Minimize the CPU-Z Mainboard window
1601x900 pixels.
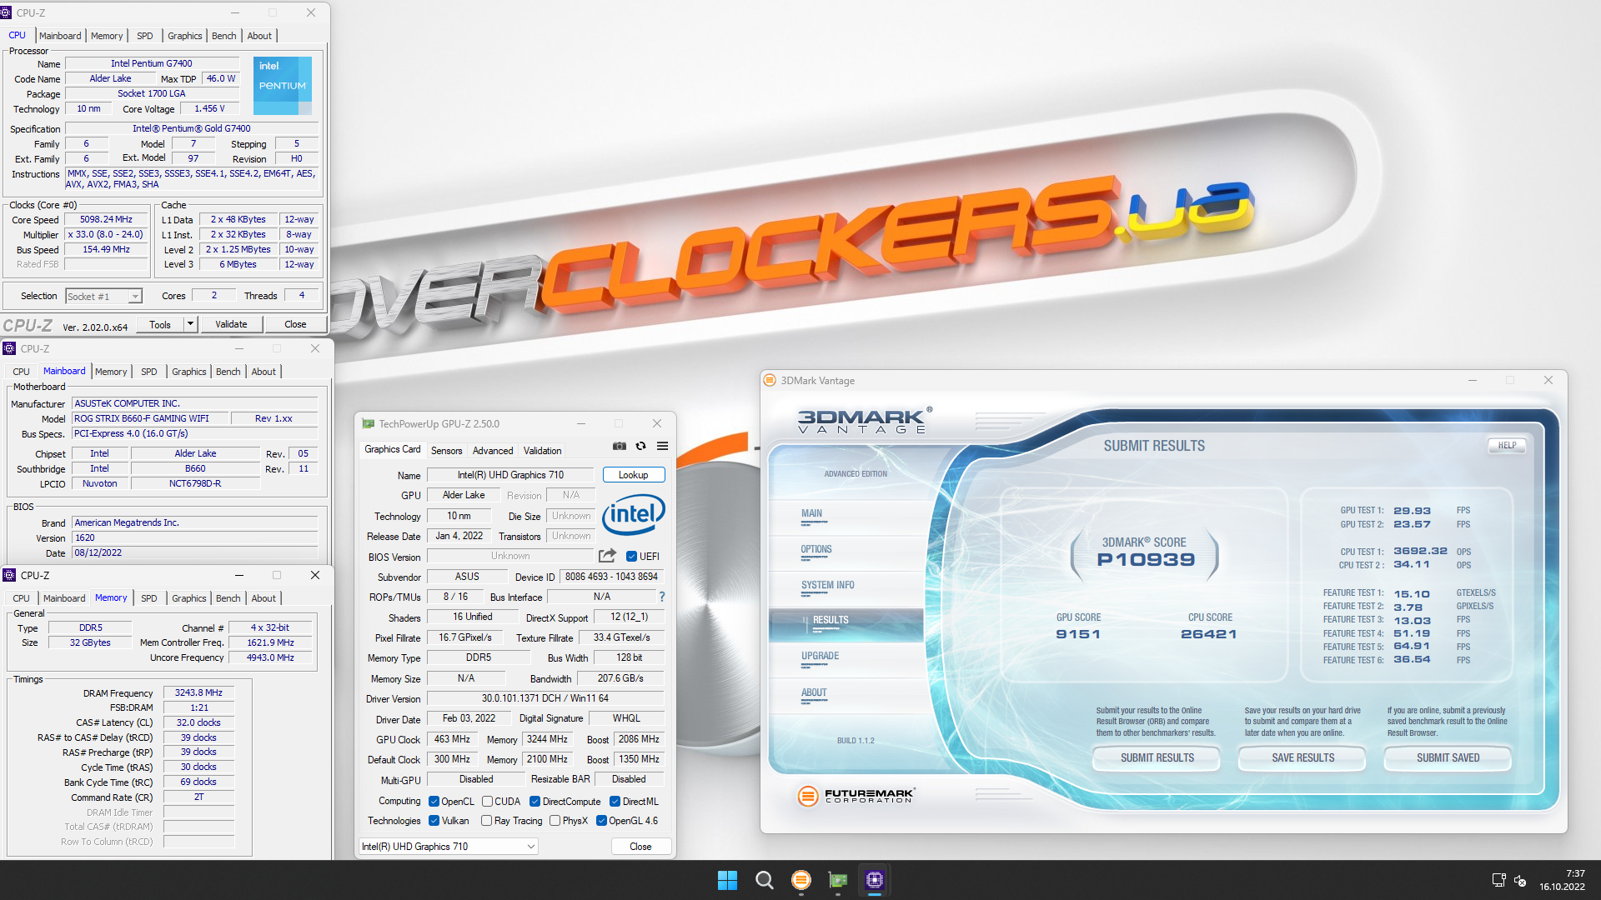[239, 348]
